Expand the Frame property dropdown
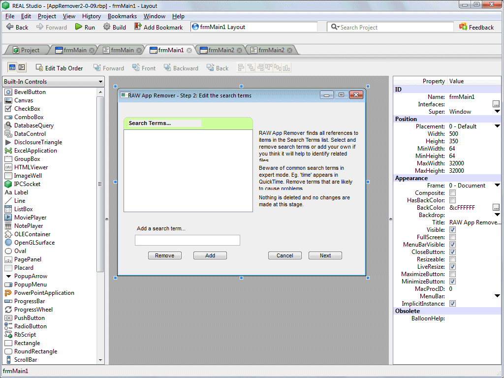 pos(497,186)
